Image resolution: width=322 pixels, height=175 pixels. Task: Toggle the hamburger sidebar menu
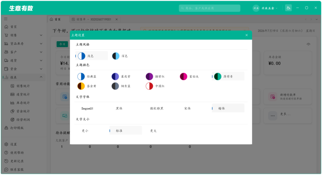[x=6, y=19]
